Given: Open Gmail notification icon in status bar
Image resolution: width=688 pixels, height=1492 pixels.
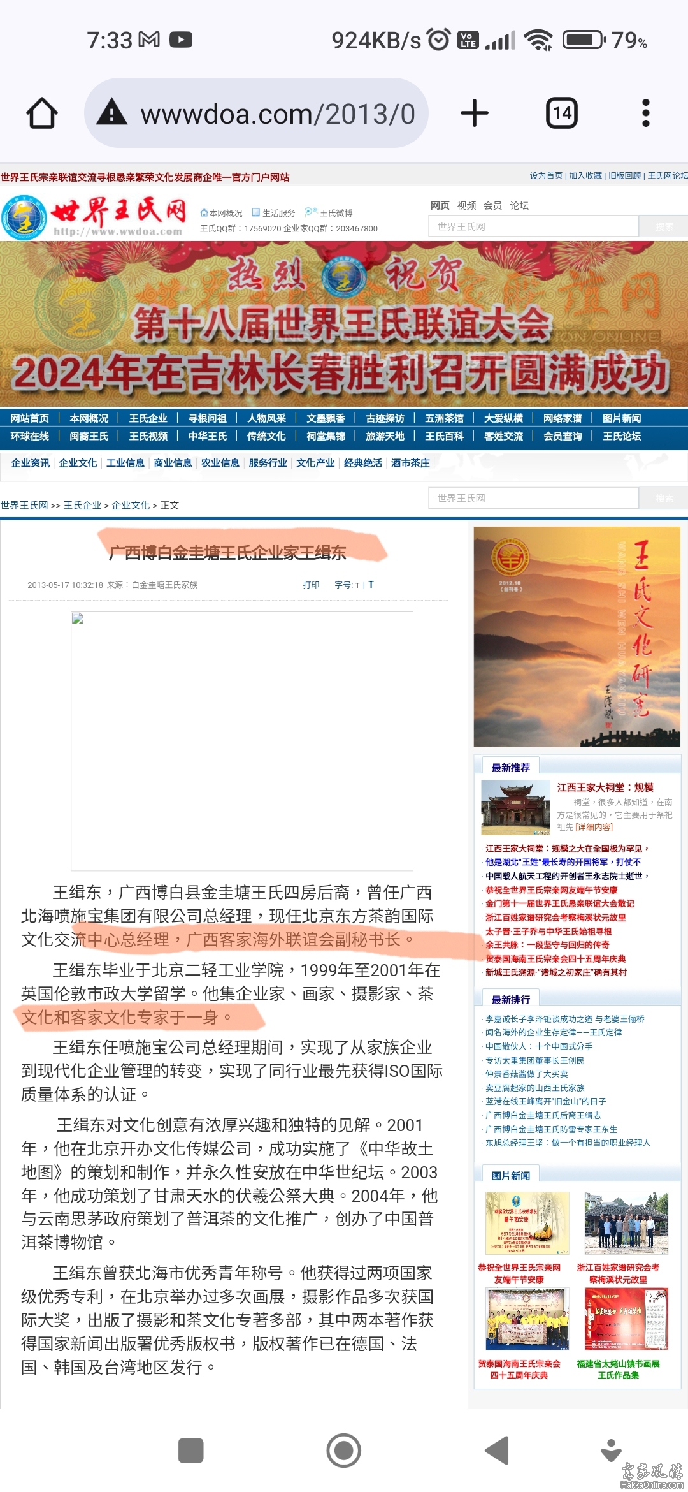Looking at the screenshot, I should tap(149, 40).
